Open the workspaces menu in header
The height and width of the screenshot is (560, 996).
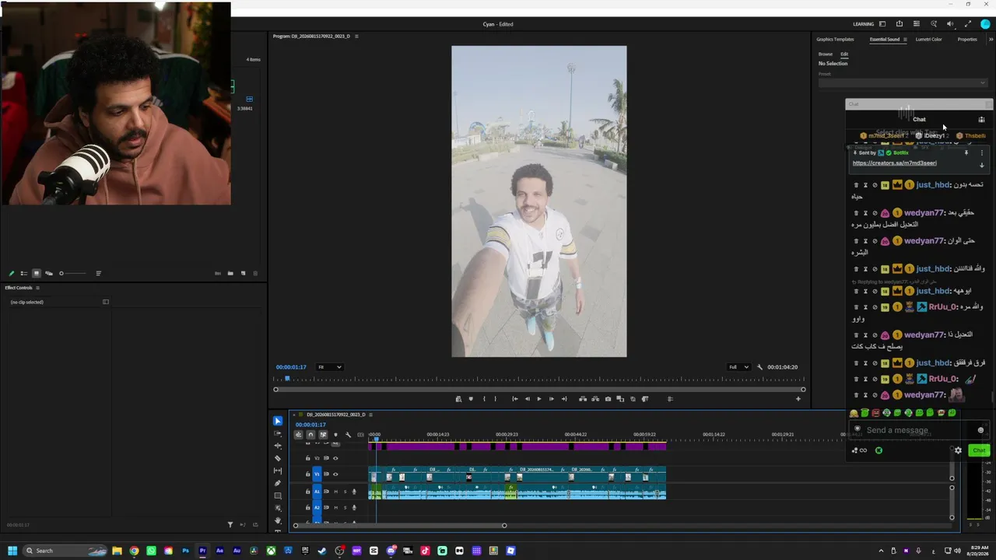pyautogui.click(x=882, y=24)
